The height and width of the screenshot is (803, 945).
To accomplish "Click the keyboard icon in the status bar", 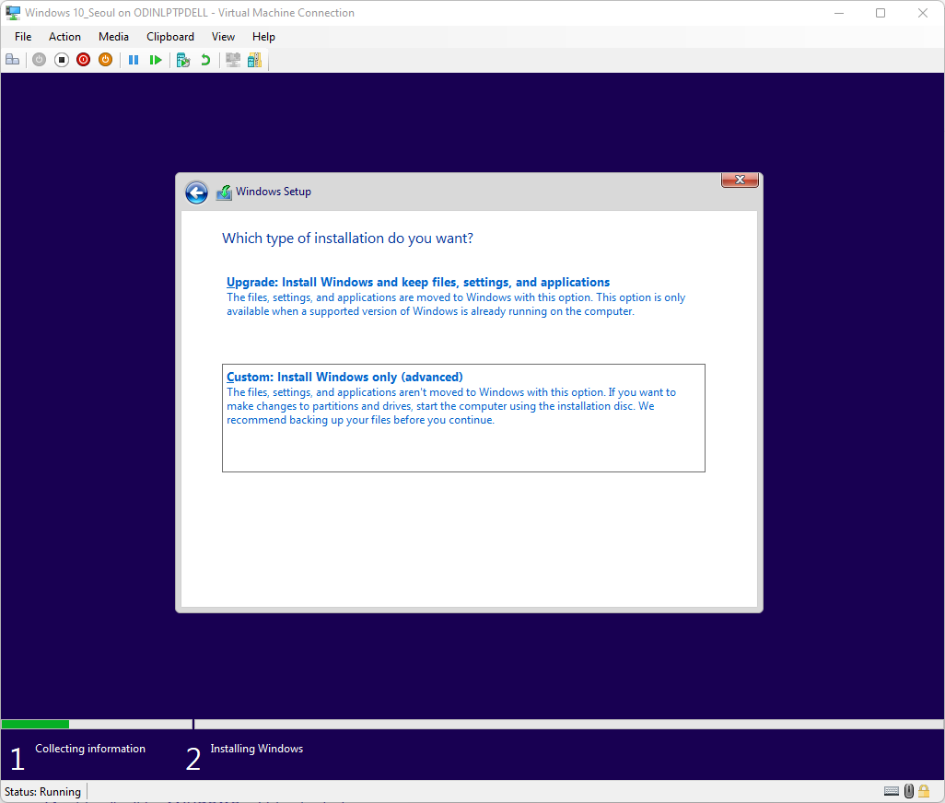I will (892, 791).
